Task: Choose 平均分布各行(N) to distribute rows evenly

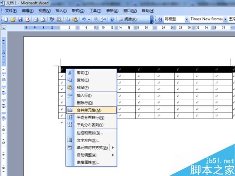Action: (x=91, y=118)
